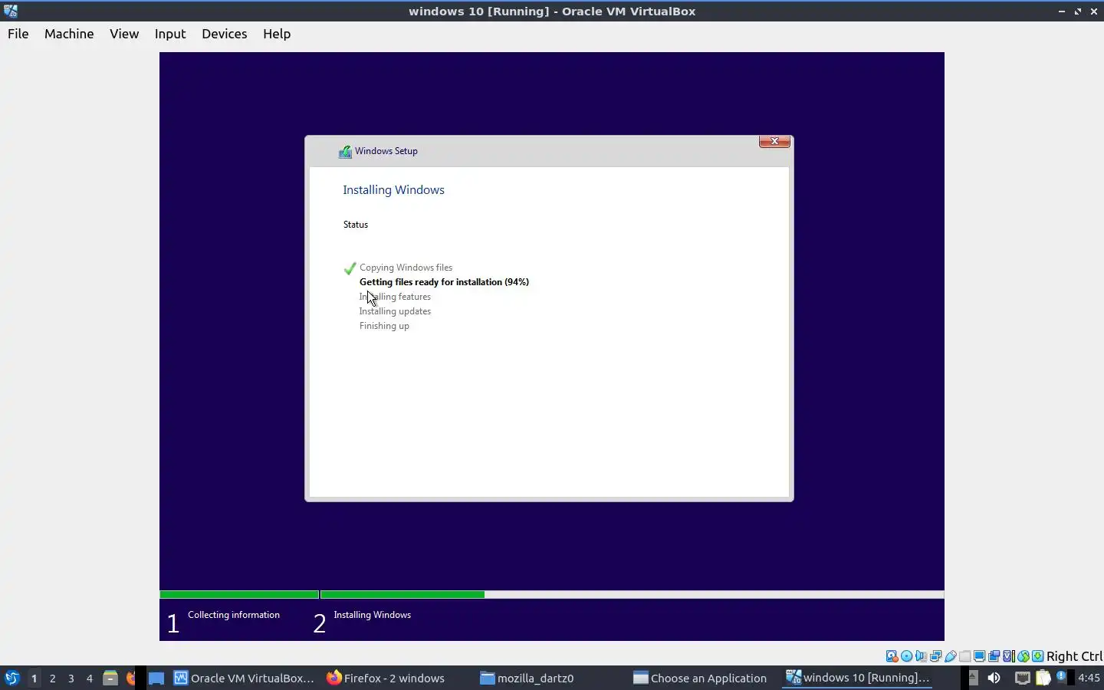Viewport: 1104px width, 690px height.
Task: Switch to Choose an Application window in taskbar
Action: coord(700,678)
